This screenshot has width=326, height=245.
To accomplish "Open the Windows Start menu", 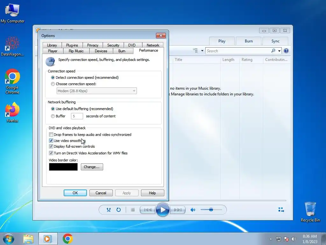I will tap(9, 239).
